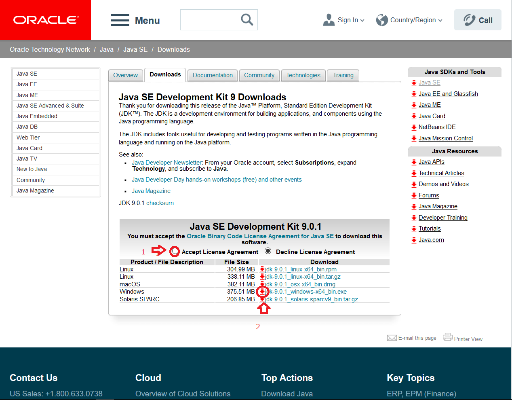512x400 pixels.
Task: Click the Sign In user icon
Action: (x=329, y=20)
